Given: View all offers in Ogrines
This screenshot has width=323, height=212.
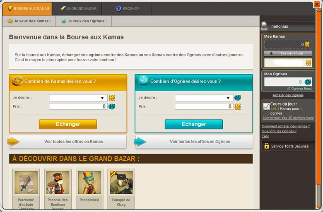Looking at the screenshot, I should tap(194, 142).
